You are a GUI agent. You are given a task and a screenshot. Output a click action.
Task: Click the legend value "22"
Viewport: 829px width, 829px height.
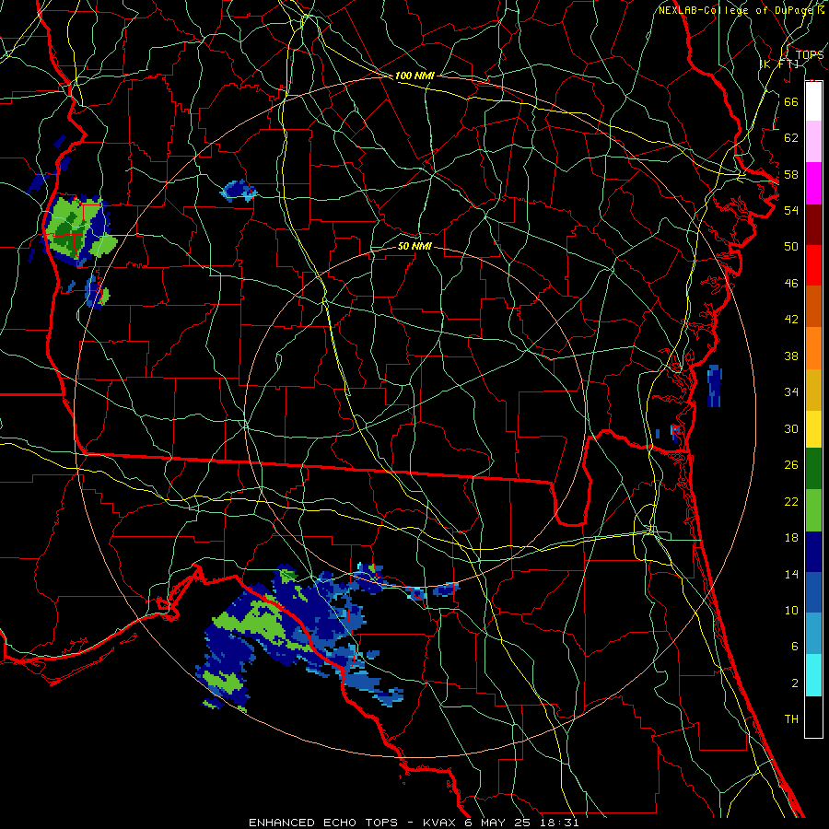791,501
